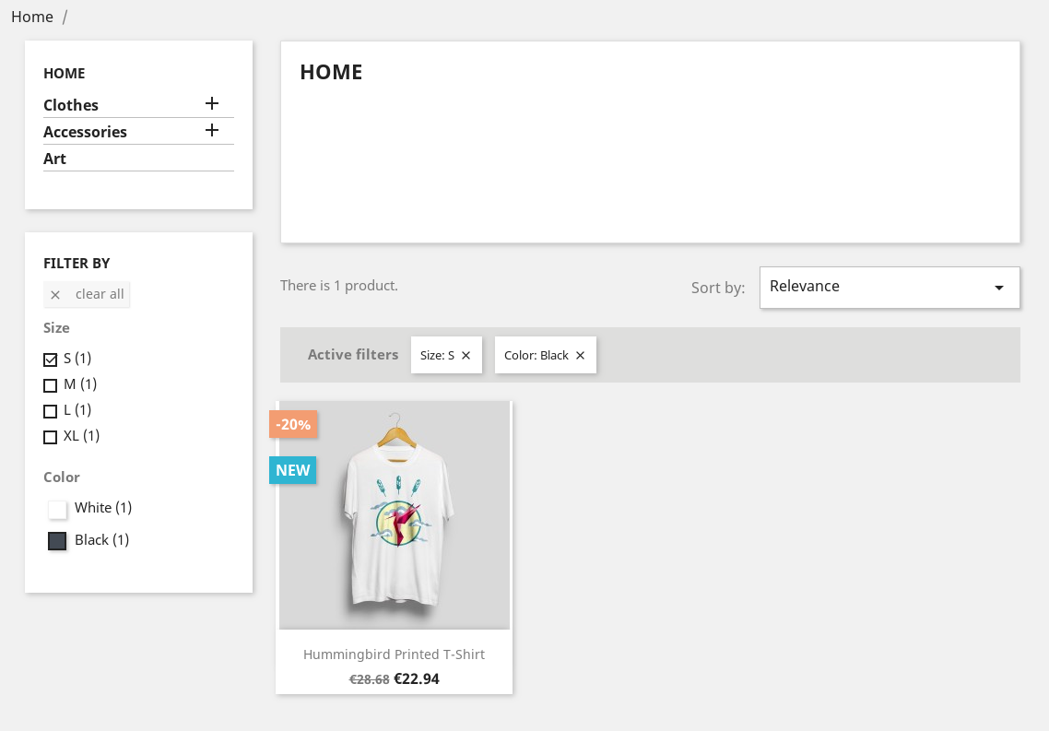Expand the Accessories category plus icon
1049x731 pixels.
[211, 130]
